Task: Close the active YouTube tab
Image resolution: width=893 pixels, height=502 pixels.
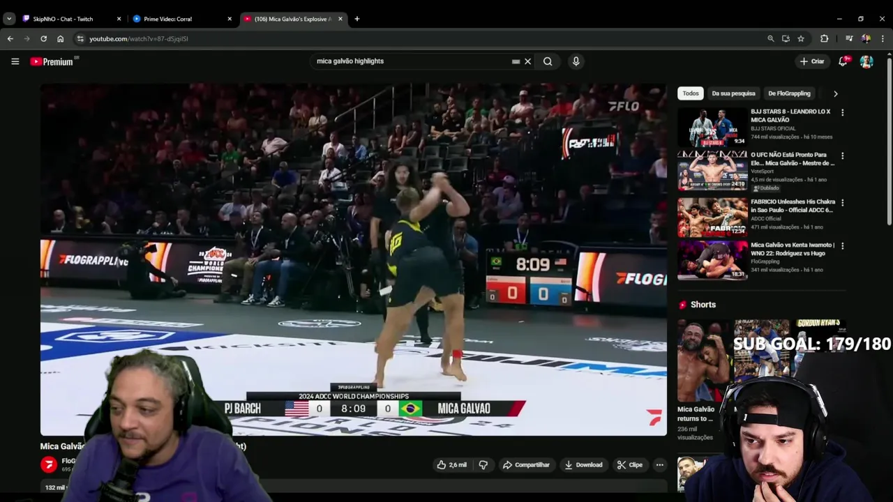Action: point(340,19)
